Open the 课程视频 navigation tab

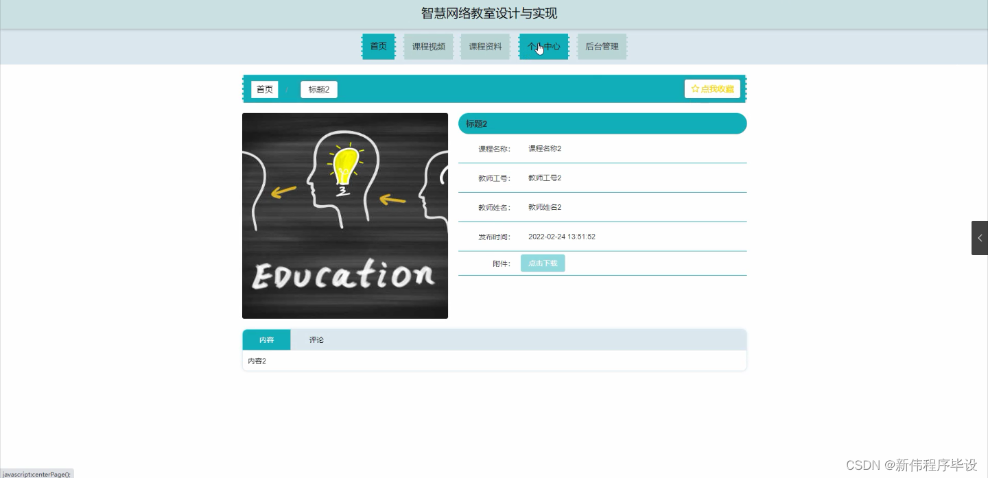[428, 47]
